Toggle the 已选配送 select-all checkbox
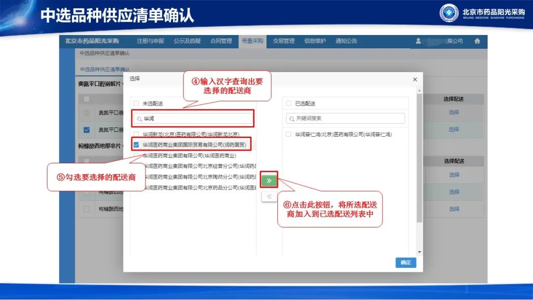Screen dimensions: 533x300 coord(289,104)
